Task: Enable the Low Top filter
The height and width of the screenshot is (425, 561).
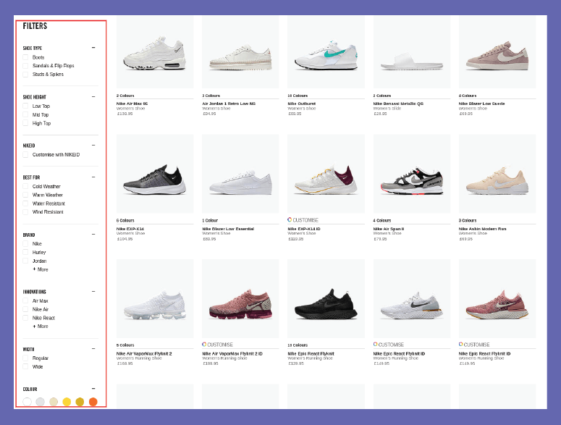Action: (25, 106)
